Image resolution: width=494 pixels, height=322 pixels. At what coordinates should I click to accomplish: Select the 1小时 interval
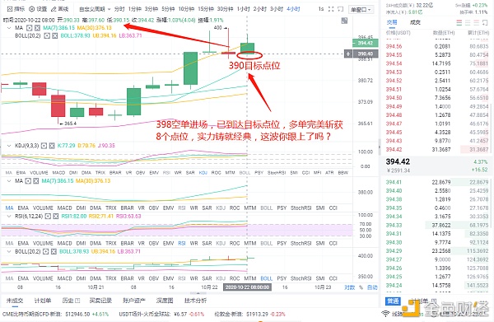pyautogui.click(x=243, y=9)
